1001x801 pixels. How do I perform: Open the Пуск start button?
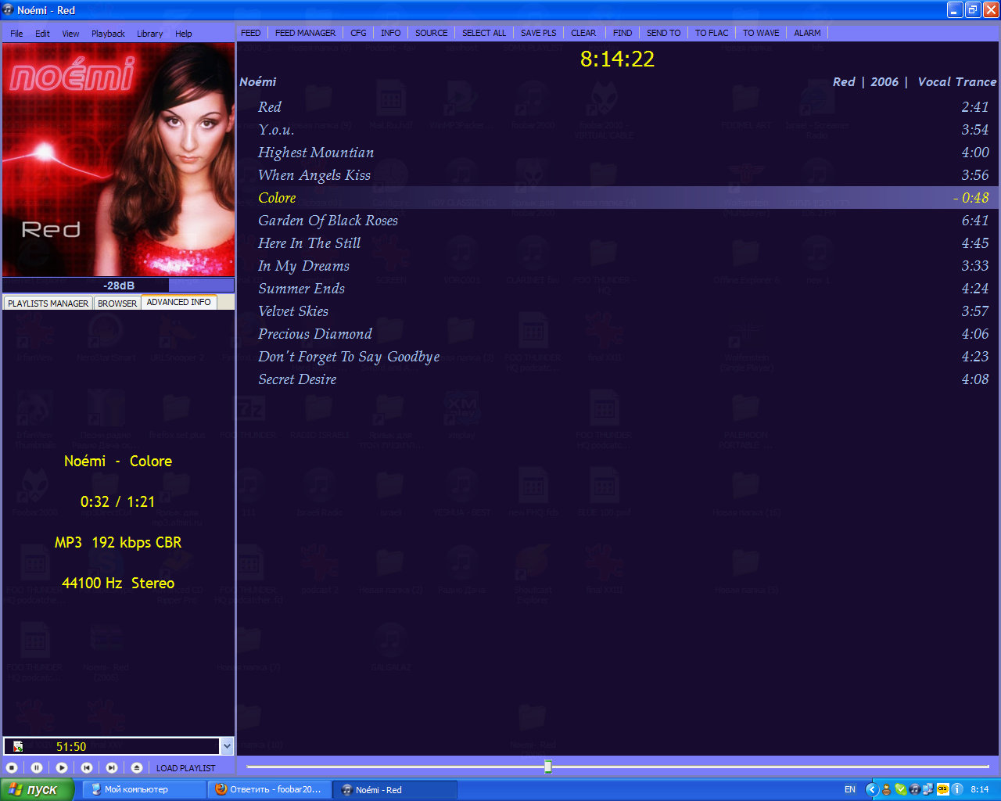pos(37,789)
